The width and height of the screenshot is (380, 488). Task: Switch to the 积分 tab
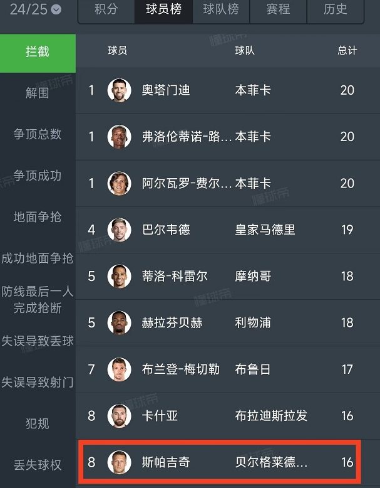pyautogui.click(x=106, y=10)
